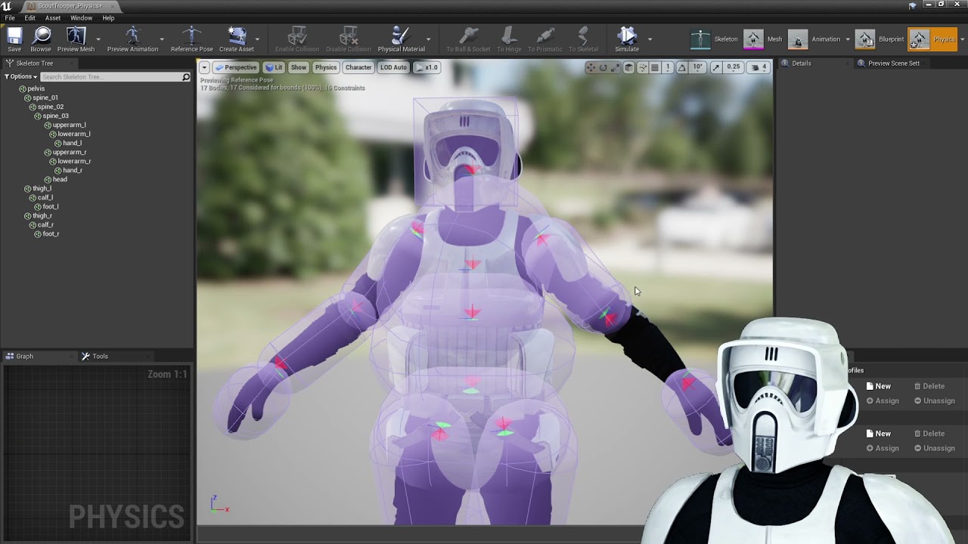Open the Show viewport menu
968x544 pixels.
point(299,67)
